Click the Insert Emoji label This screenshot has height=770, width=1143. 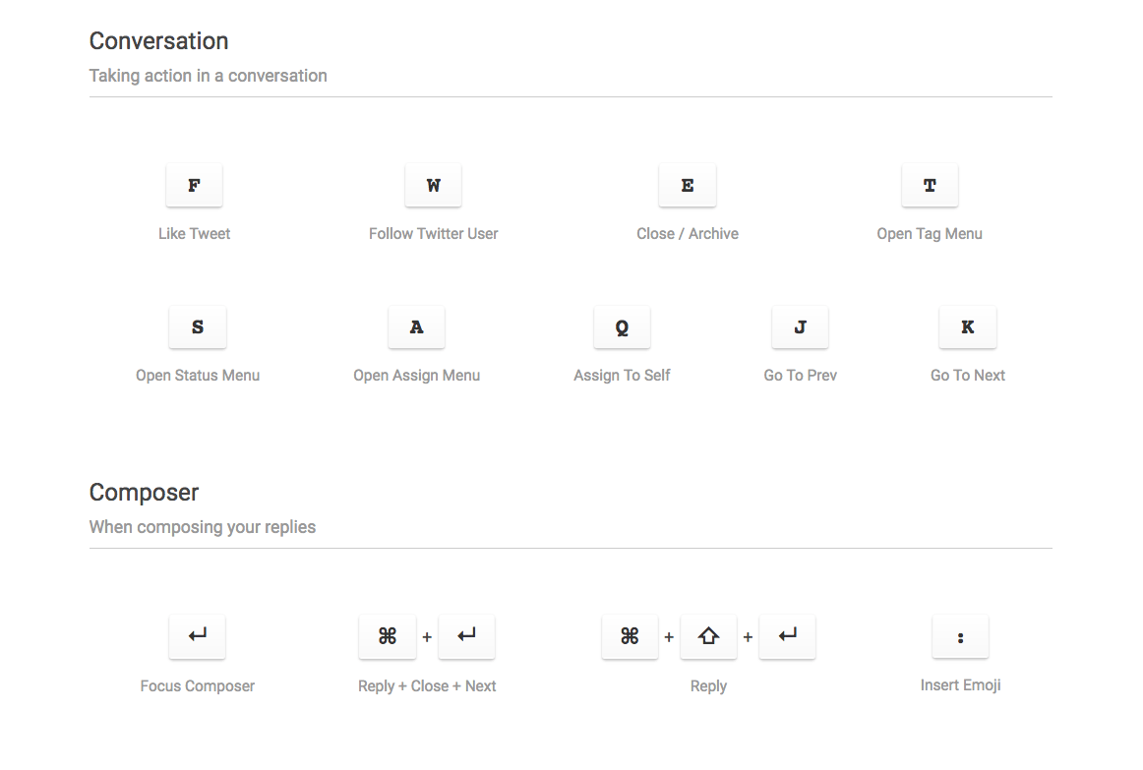pyautogui.click(x=960, y=684)
